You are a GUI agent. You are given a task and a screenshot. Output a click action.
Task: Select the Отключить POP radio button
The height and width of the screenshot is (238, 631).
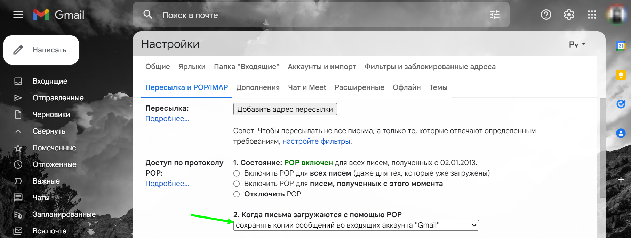point(237,194)
